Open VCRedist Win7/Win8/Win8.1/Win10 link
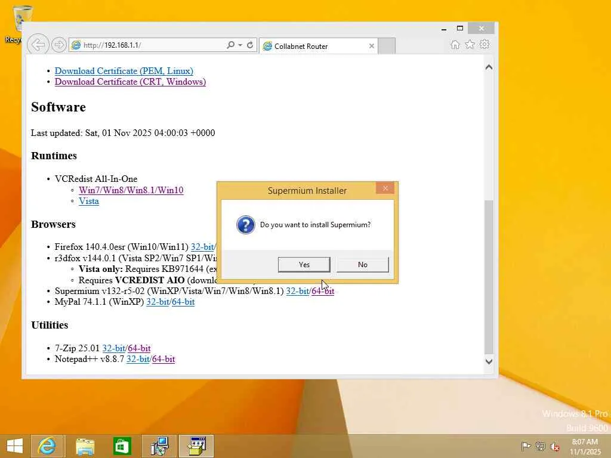This screenshot has height=458, width=611. (131, 190)
